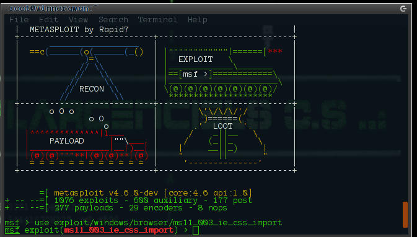Click the root@winnerawan title text

pos(49,9)
